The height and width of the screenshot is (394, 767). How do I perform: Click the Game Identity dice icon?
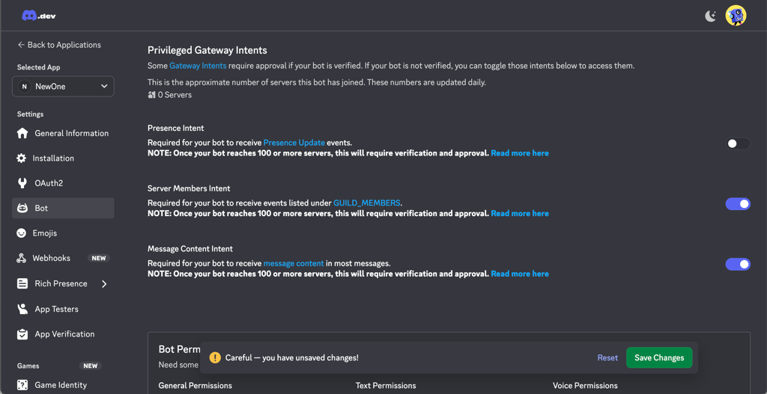(x=22, y=385)
